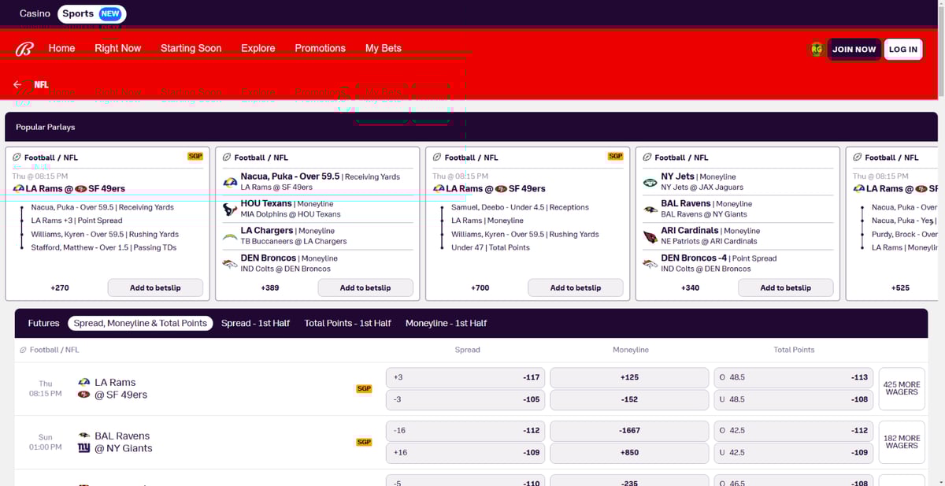The height and width of the screenshot is (486, 945).
Task: Click BAL Ravens logo in games list
Action: [83, 436]
